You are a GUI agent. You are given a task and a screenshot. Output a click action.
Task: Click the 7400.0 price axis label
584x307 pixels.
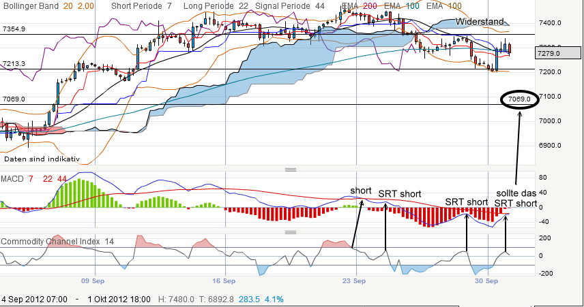(x=550, y=22)
